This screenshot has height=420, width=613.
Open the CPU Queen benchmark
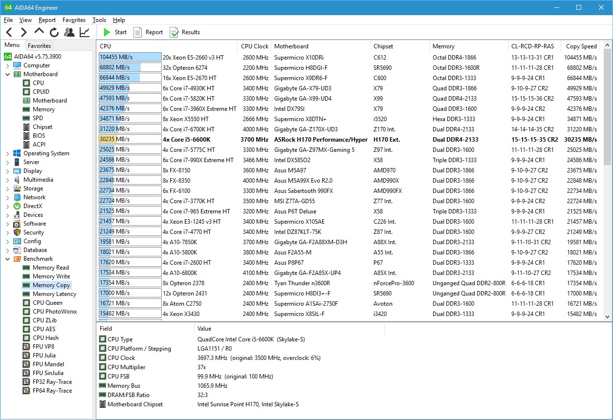[x=47, y=303]
